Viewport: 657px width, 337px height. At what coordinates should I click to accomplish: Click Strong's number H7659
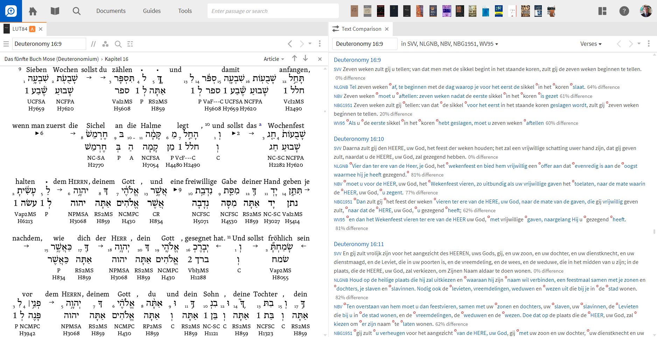click(x=36, y=109)
